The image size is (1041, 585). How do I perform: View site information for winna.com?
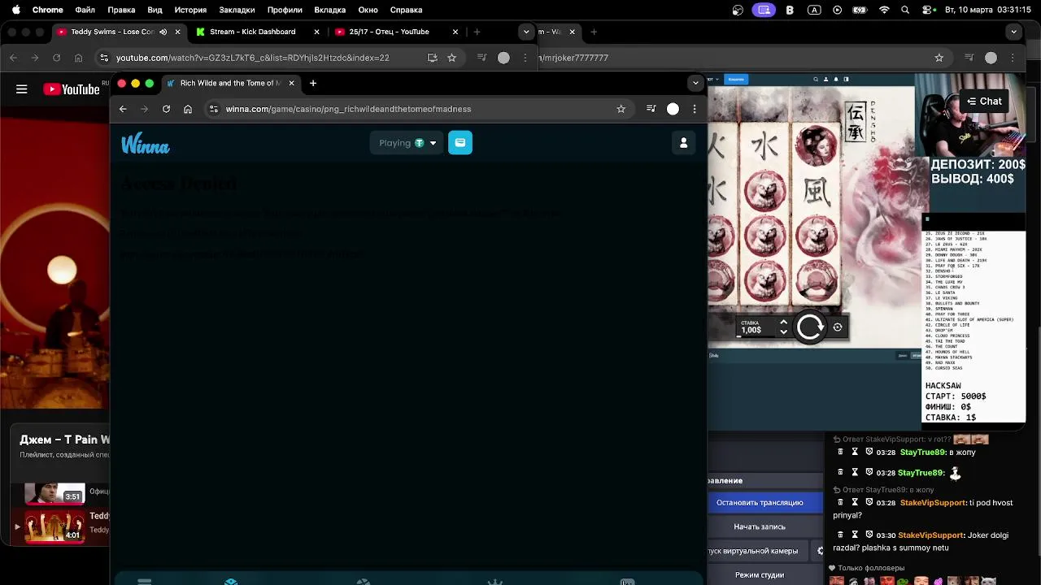pyautogui.click(x=213, y=109)
